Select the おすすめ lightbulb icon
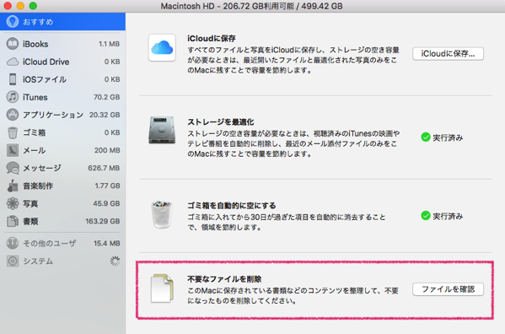 [x=13, y=22]
